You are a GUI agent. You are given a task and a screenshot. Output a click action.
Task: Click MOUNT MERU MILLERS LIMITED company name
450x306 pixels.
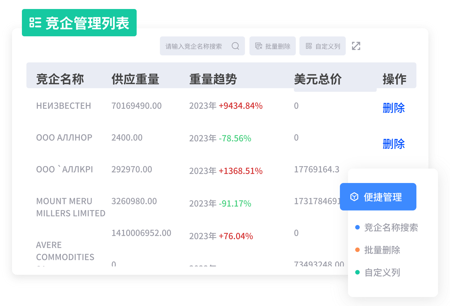click(x=70, y=207)
